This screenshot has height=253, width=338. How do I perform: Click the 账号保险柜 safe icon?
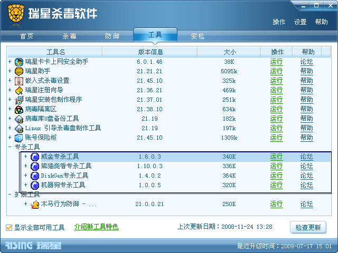tap(19, 138)
